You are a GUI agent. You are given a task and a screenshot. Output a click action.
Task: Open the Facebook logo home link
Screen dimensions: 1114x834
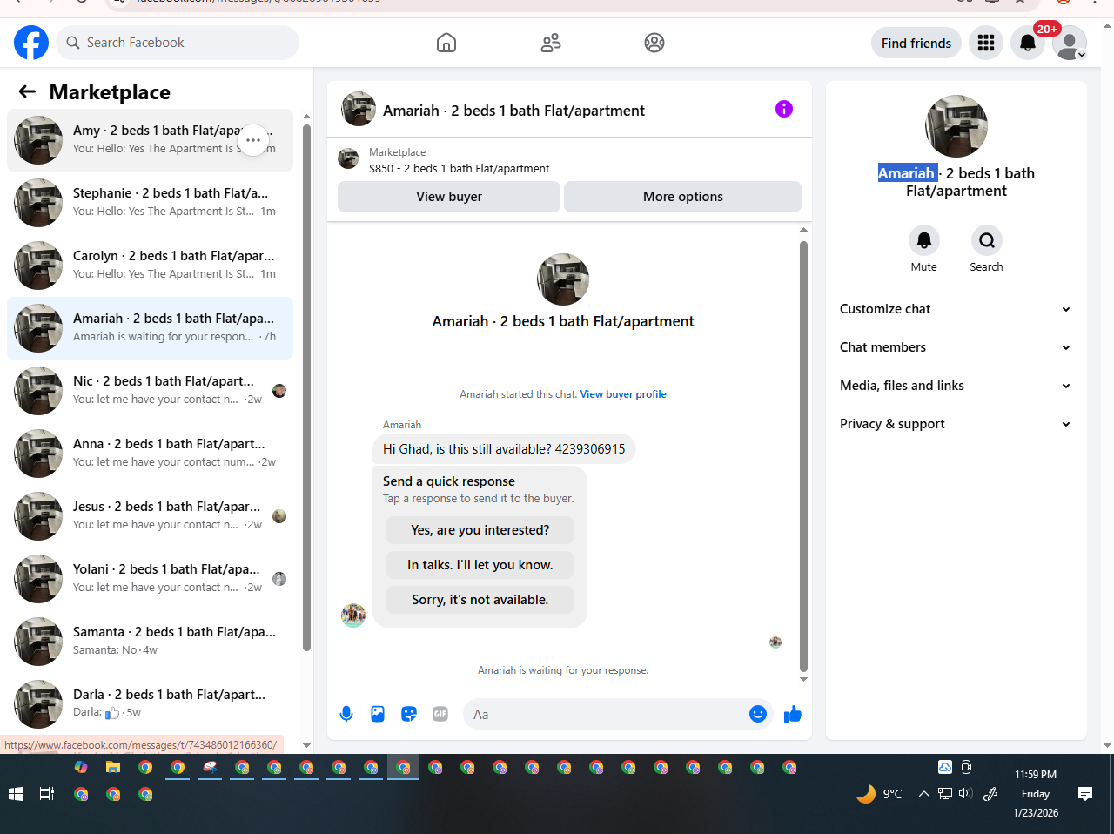point(31,43)
